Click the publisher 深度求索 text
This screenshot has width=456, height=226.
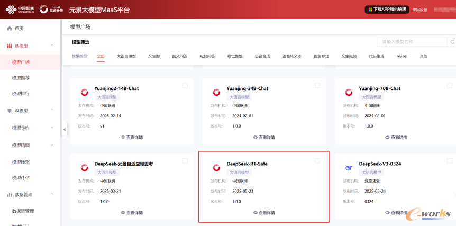point(372,181)
